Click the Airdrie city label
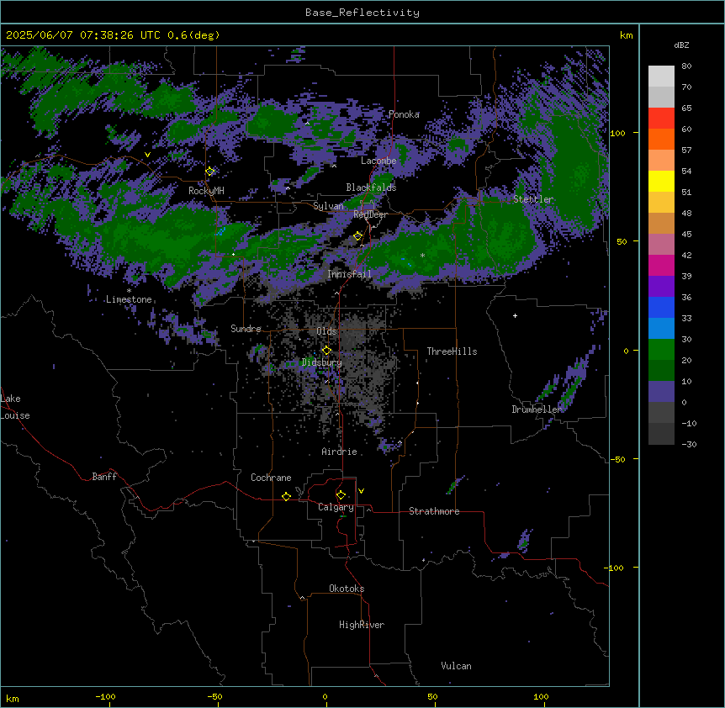725x708 pixels. pos(340,452)
